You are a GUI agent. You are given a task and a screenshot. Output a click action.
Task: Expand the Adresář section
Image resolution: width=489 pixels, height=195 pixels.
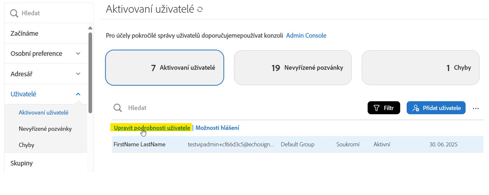[x=46, y=74]
